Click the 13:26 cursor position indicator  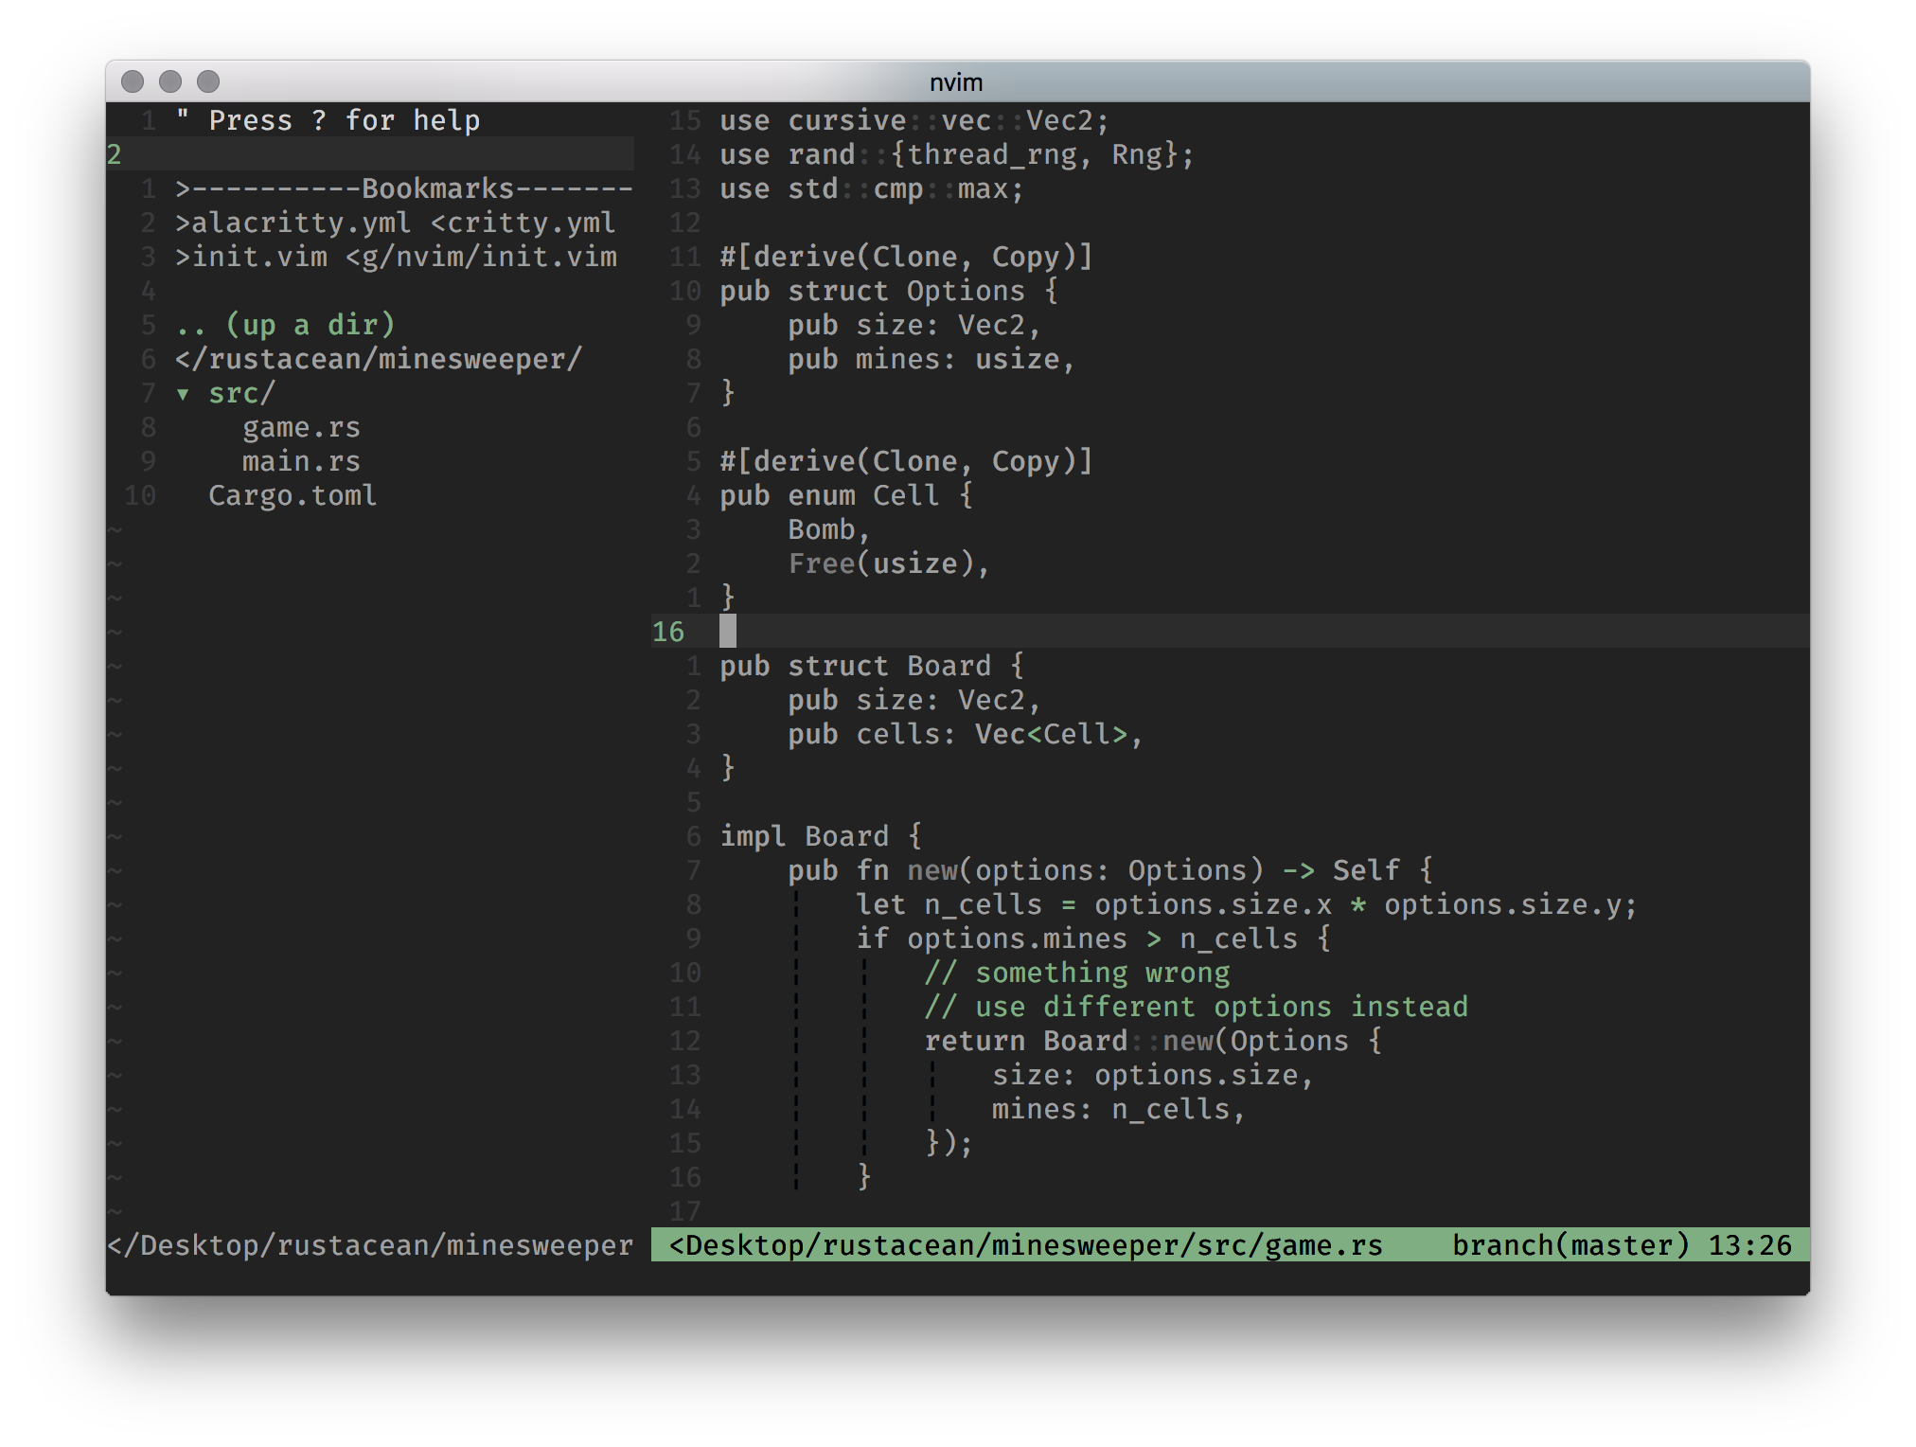click(x=1749, y=1245)
